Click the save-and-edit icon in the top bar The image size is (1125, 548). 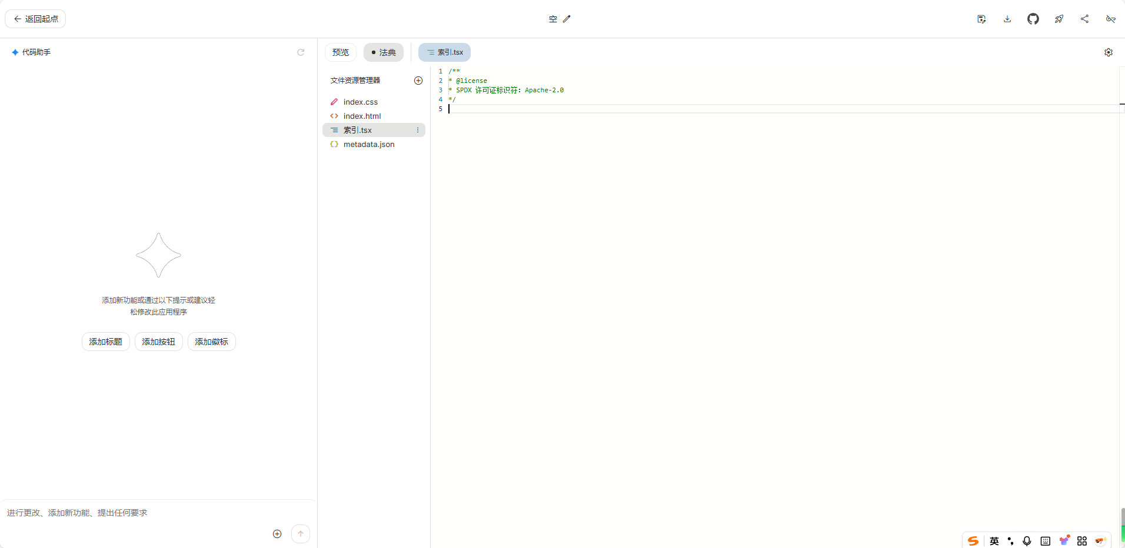pyautogui.click(x=981, y=19)
